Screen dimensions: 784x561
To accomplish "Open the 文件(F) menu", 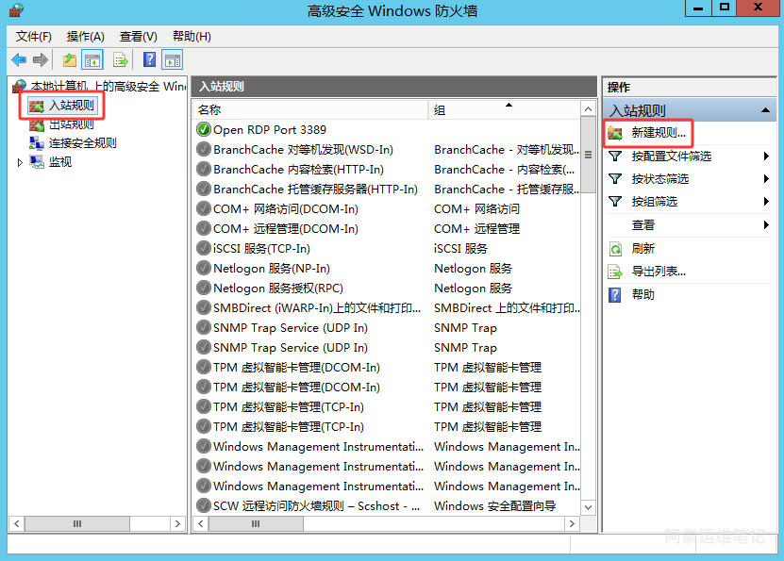I will pyautogui.click(x=34, y=37).
